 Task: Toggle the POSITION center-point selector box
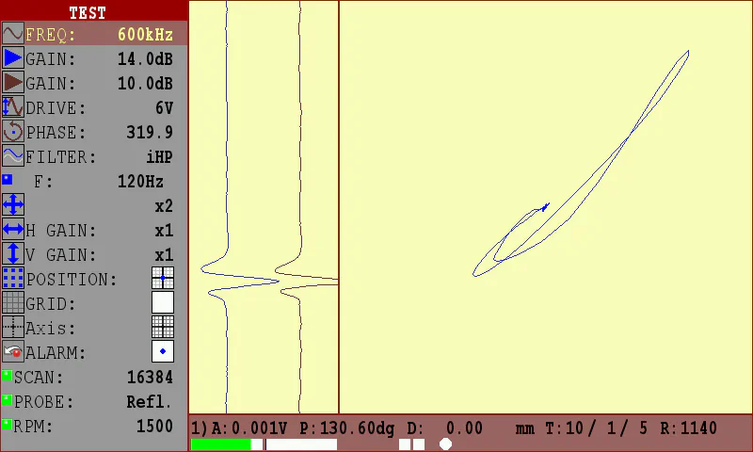pos(163,278)
